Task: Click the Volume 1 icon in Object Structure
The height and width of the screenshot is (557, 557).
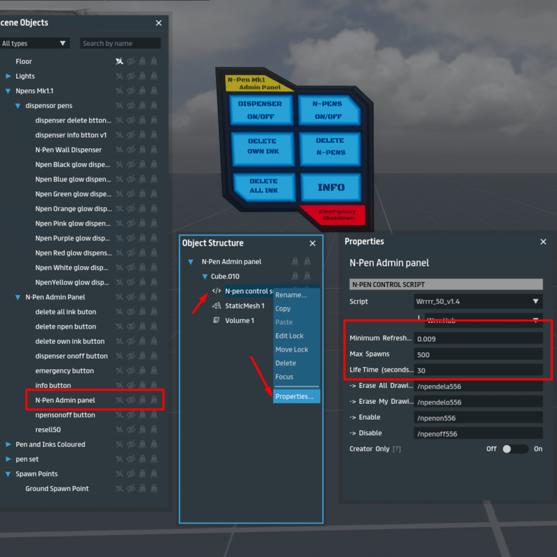Action: [217, 320]
